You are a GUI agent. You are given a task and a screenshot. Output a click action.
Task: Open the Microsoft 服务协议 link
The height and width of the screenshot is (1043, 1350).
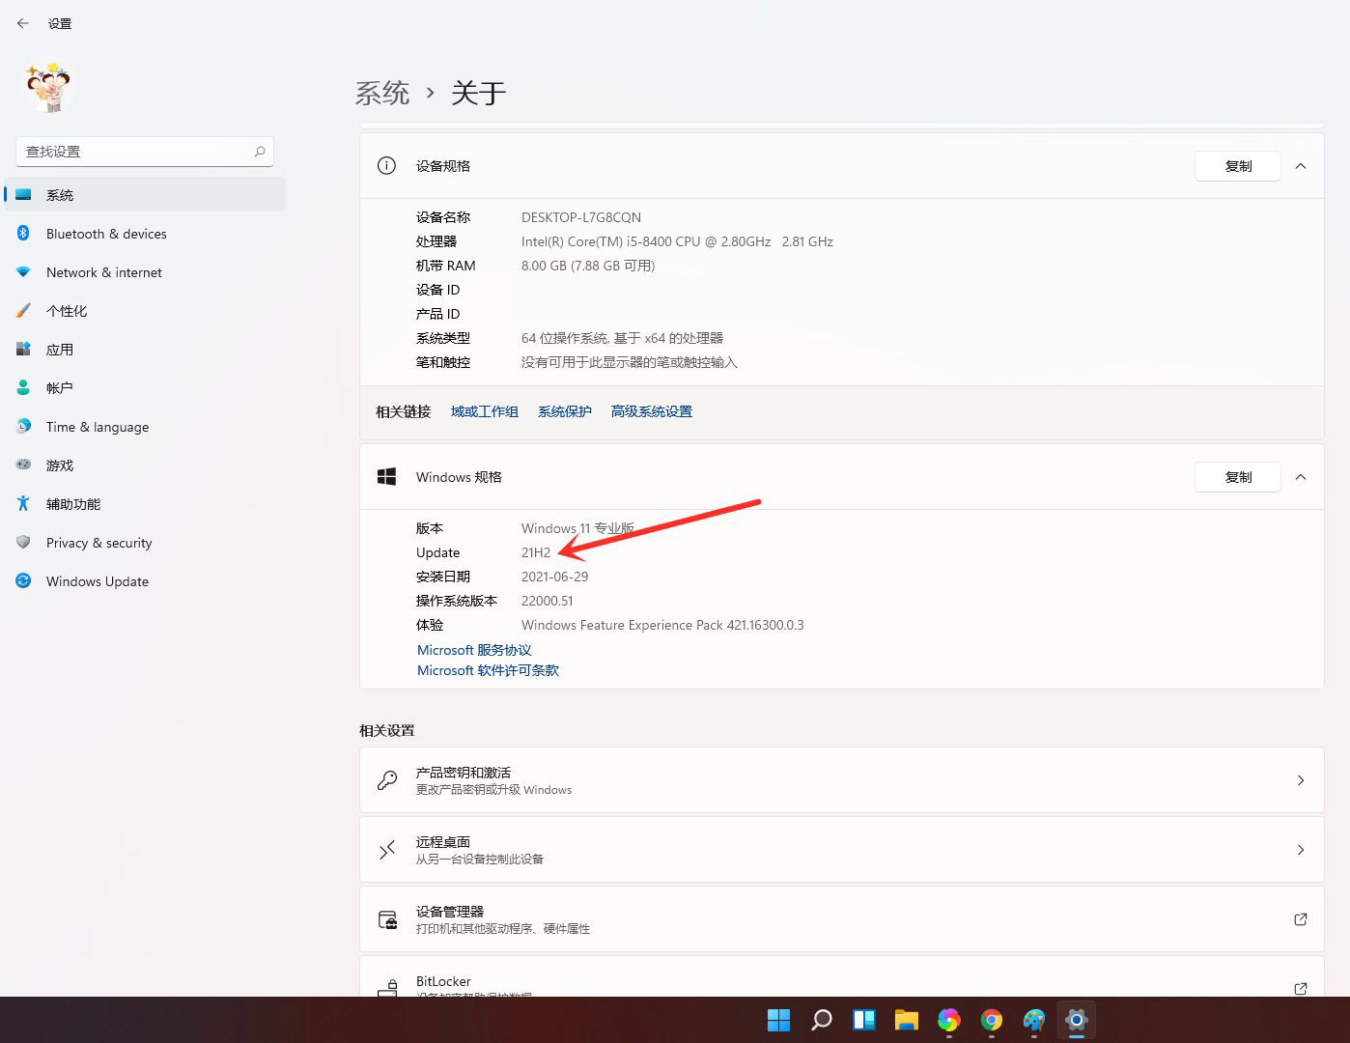(473, 649)
